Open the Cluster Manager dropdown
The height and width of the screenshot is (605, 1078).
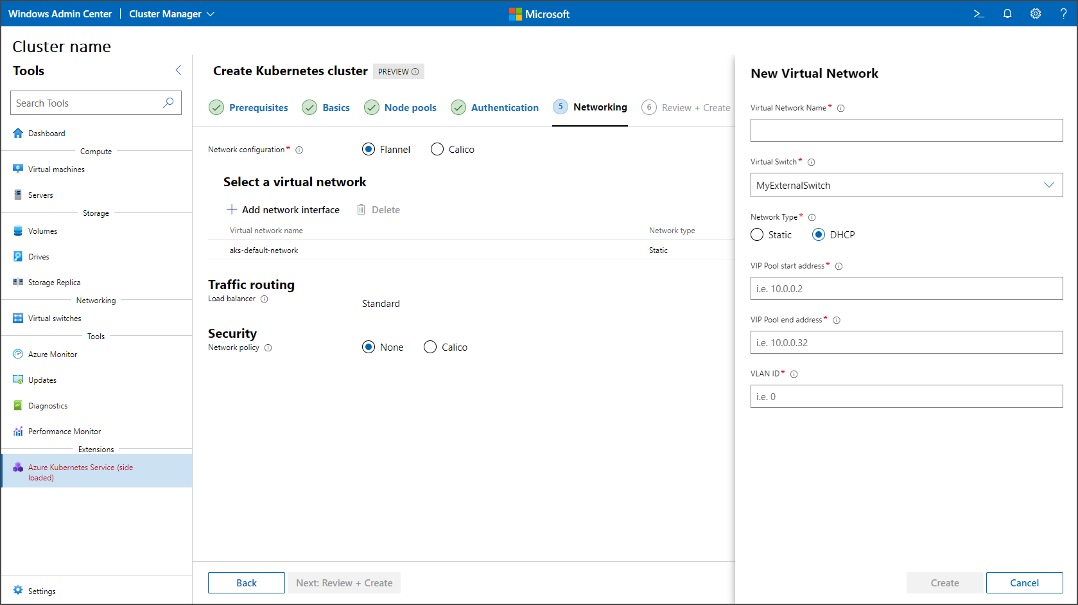click(x=171, y=14)
